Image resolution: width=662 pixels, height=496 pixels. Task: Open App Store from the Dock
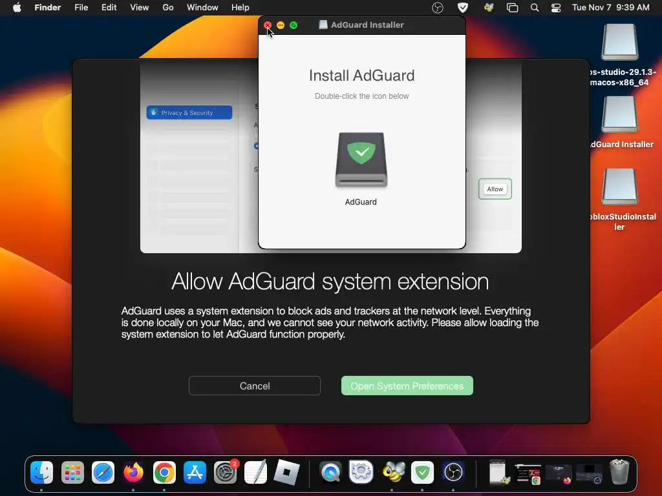point(195,472)
